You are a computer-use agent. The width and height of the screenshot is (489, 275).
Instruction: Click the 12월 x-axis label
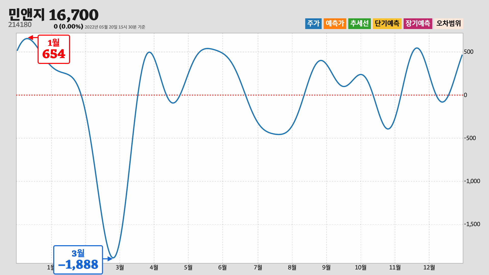[x=429, y=267]
